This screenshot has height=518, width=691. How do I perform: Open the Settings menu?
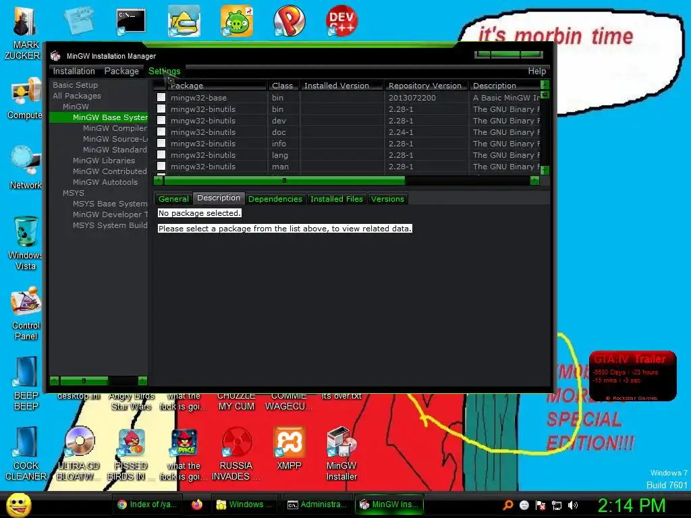tap(165, 71)
